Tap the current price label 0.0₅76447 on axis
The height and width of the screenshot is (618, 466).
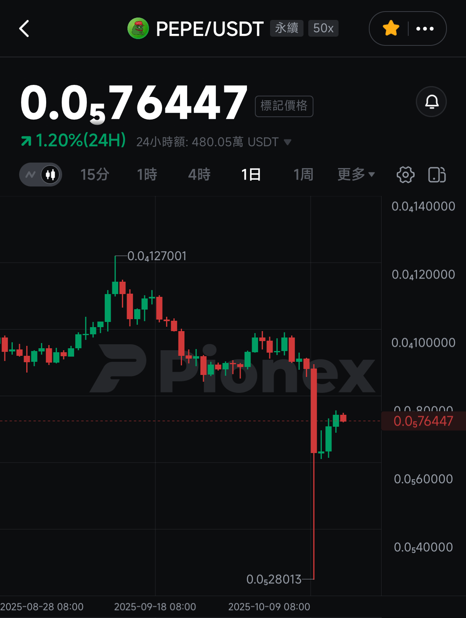tap(423, 421)
